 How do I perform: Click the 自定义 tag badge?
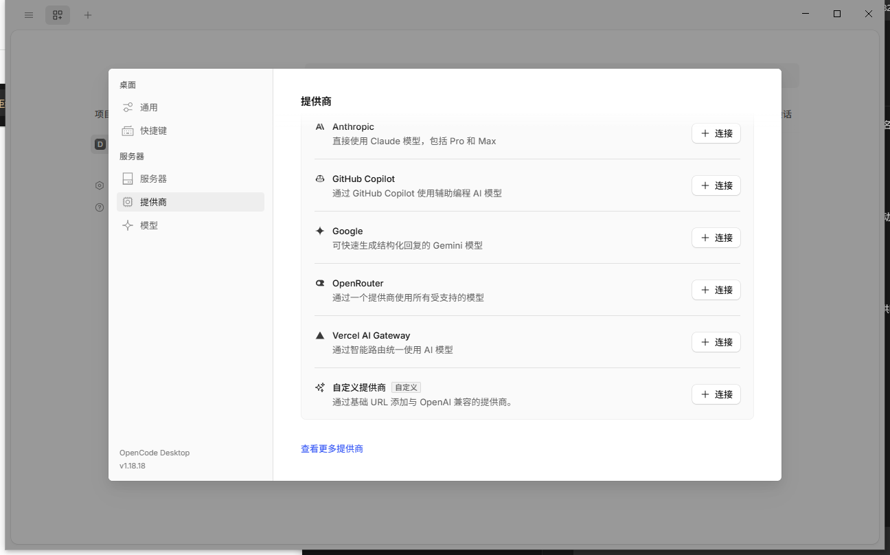pyautogui.click(x=406, y=387)
